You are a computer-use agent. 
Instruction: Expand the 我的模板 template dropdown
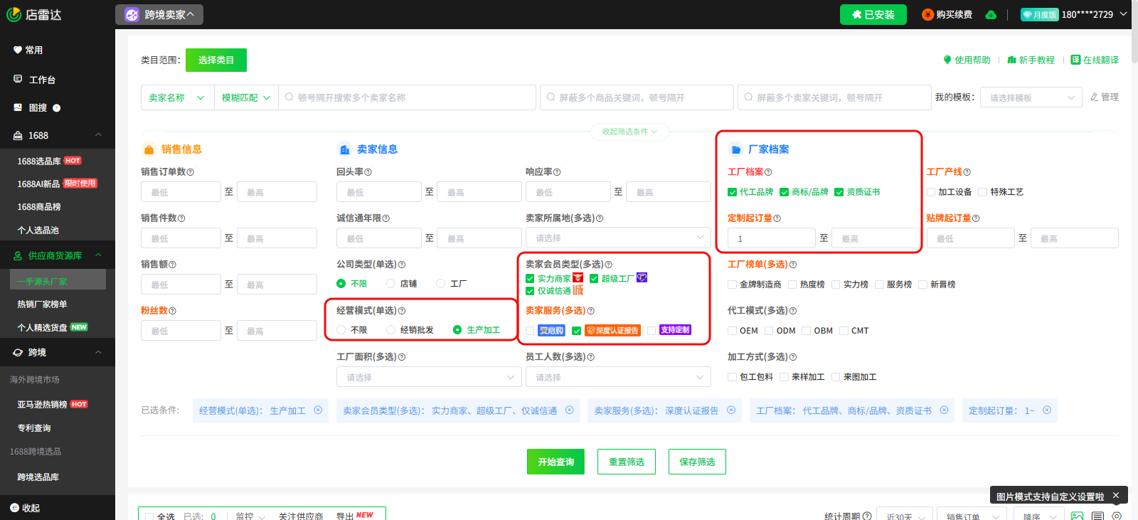point(1031,97)
